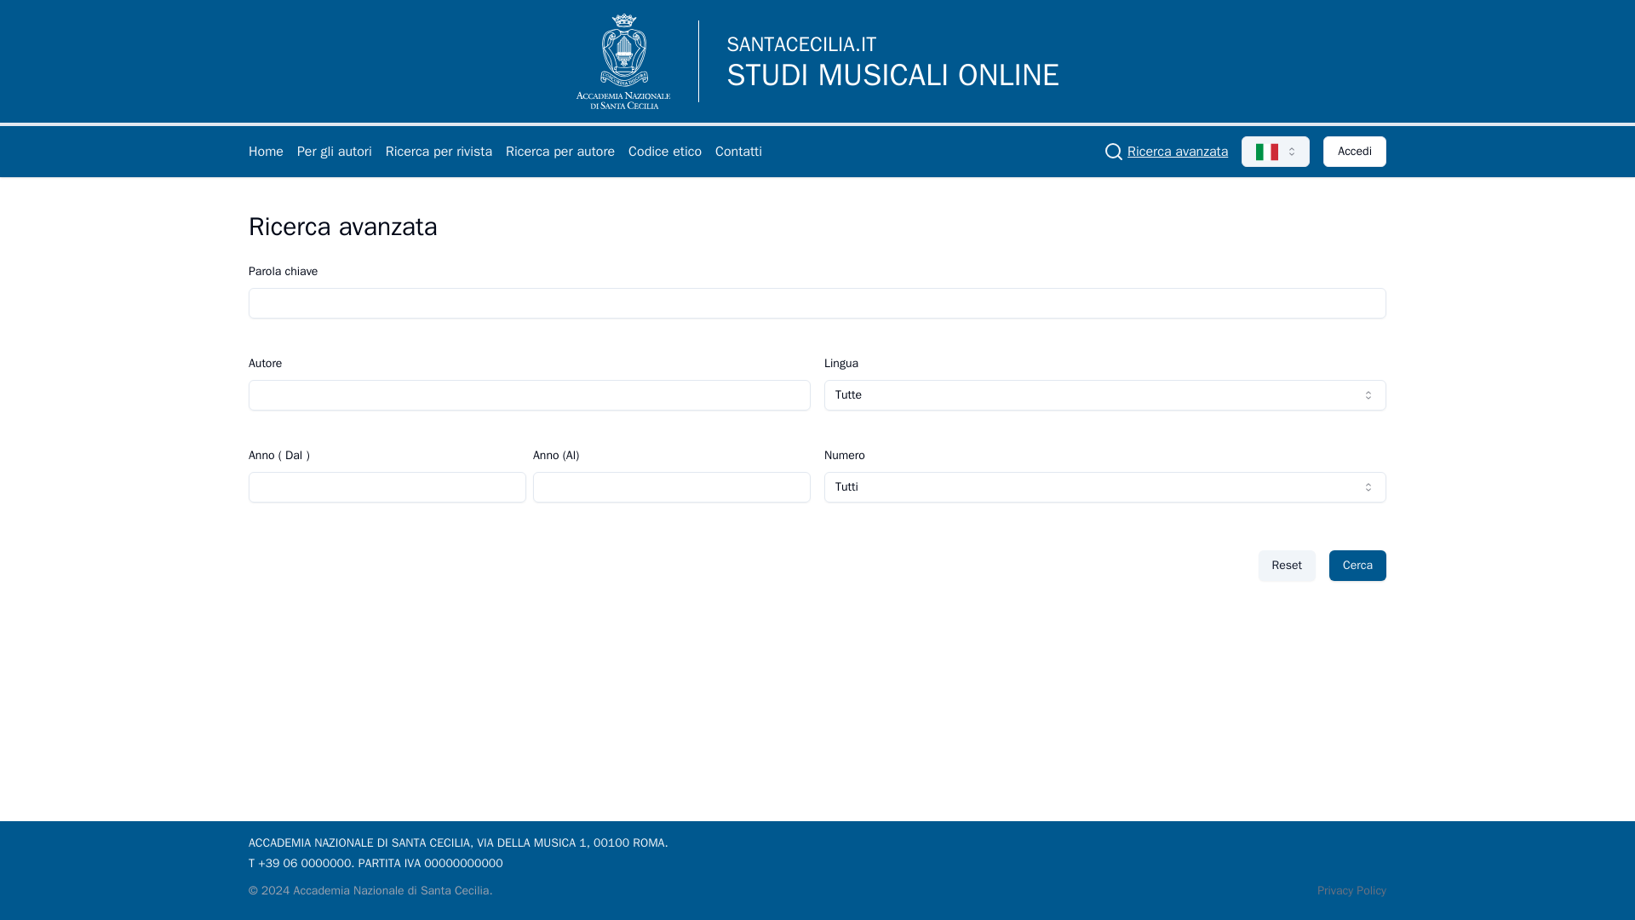This screenshot has width=1635, height=920.
Task: Expand the Lingua dropdown showing Tutte
Action: 1104,395
